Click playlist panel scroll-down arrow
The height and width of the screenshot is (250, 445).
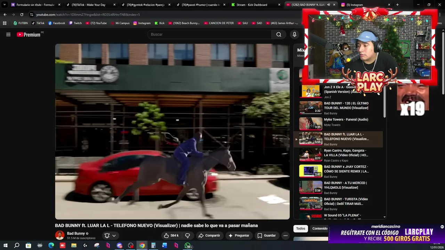385,217
